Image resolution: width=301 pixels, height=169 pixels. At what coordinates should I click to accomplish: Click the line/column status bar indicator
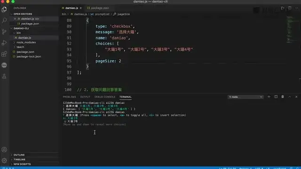[228, 168]
